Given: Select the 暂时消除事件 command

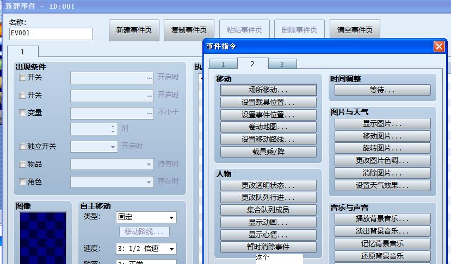Looking at the screenshot, I should (268, 247).
